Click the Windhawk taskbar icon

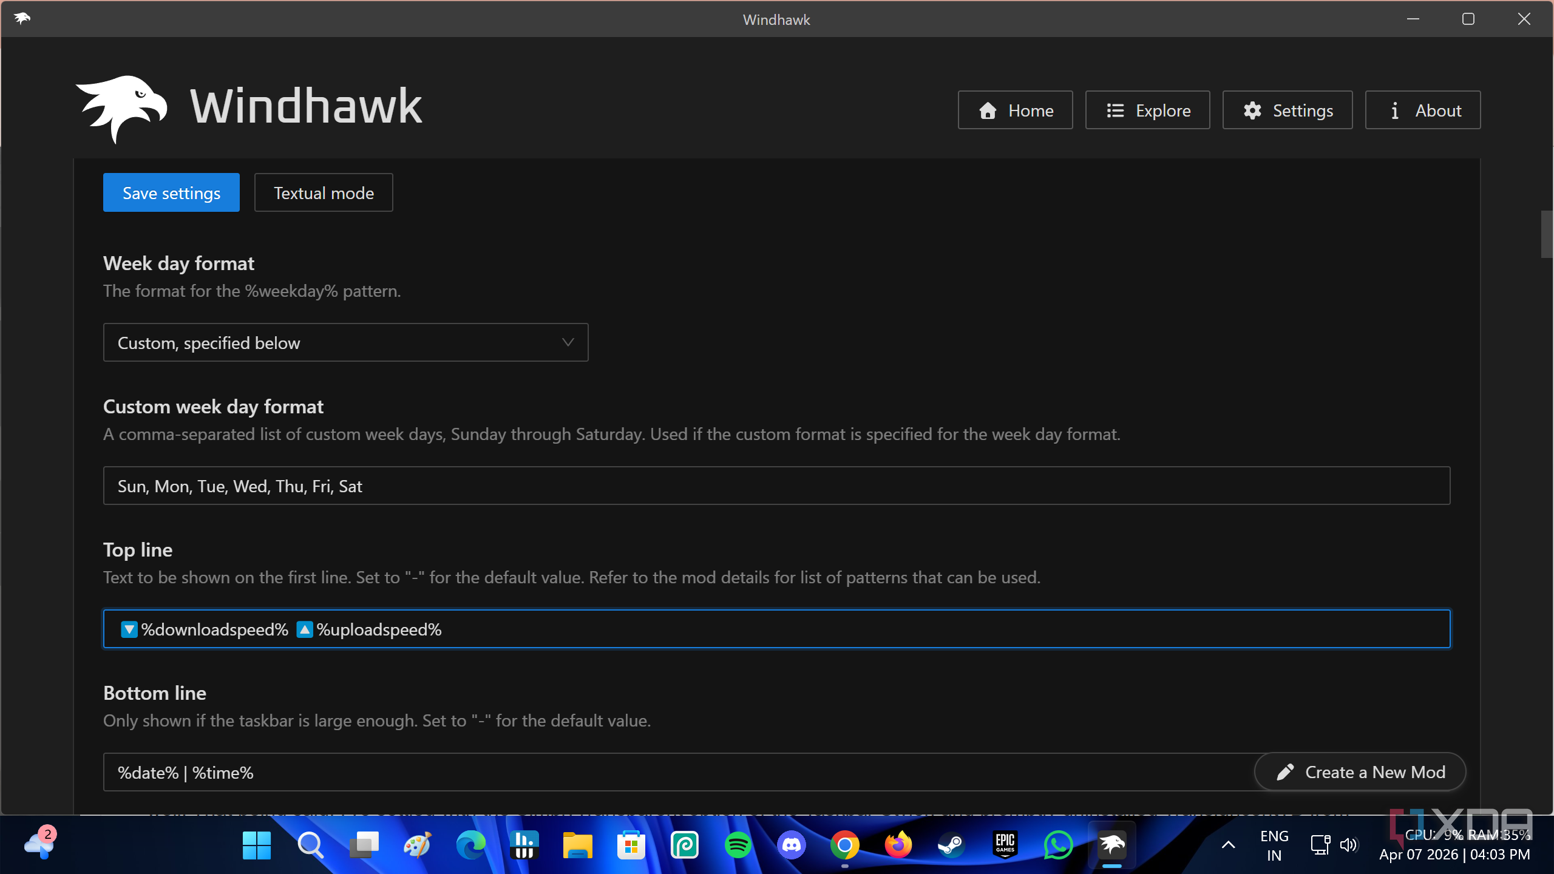click(1111, 845)
